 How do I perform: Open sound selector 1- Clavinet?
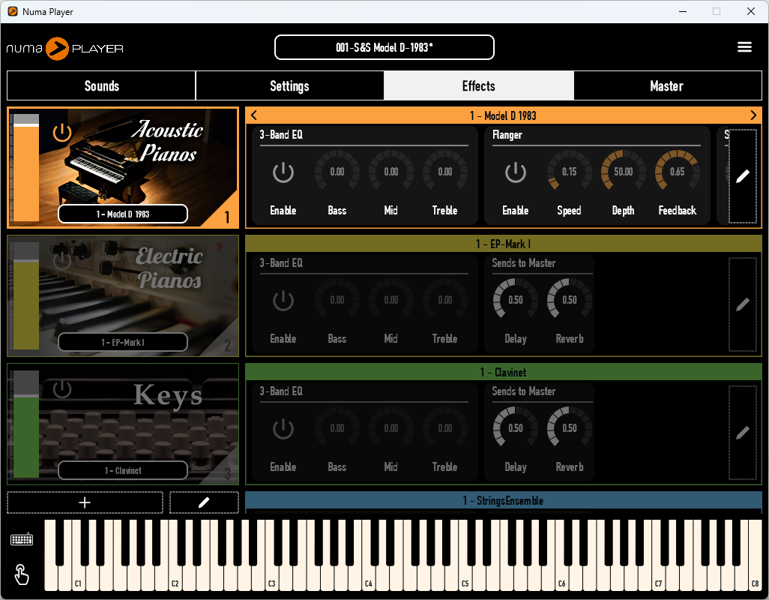123,470
